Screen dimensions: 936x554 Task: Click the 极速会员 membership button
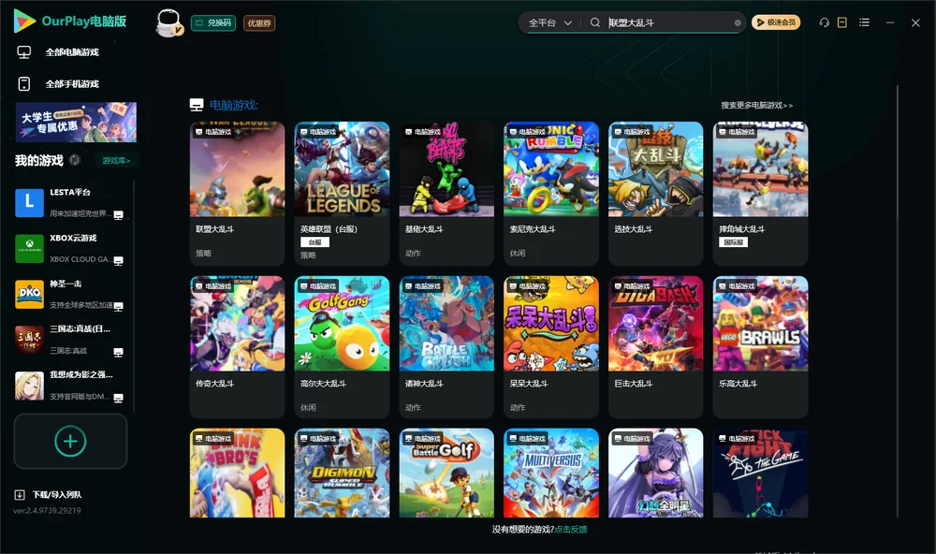(x=775, y=22)
